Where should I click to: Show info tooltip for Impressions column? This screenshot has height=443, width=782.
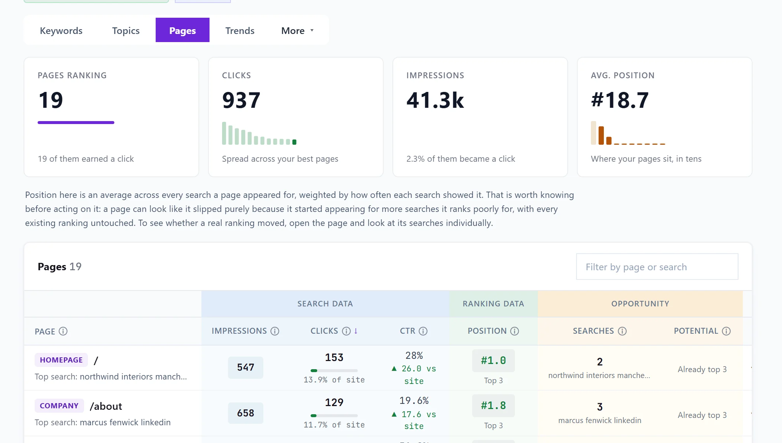275,331
